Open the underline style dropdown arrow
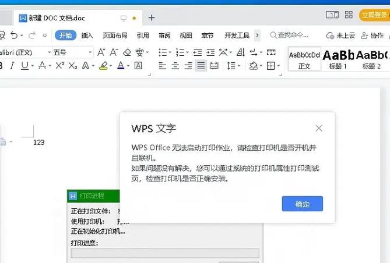Screen dimensions: 390x263 pyautogui.click(x=32, y=66)
